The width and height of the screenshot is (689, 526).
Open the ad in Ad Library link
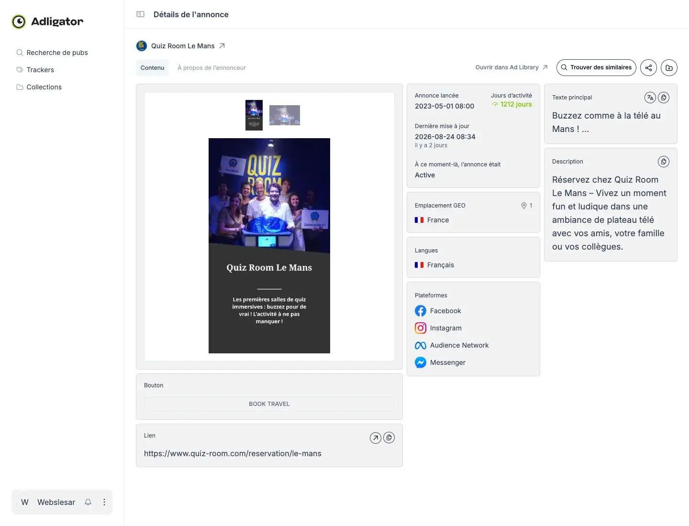coord(511,67)
